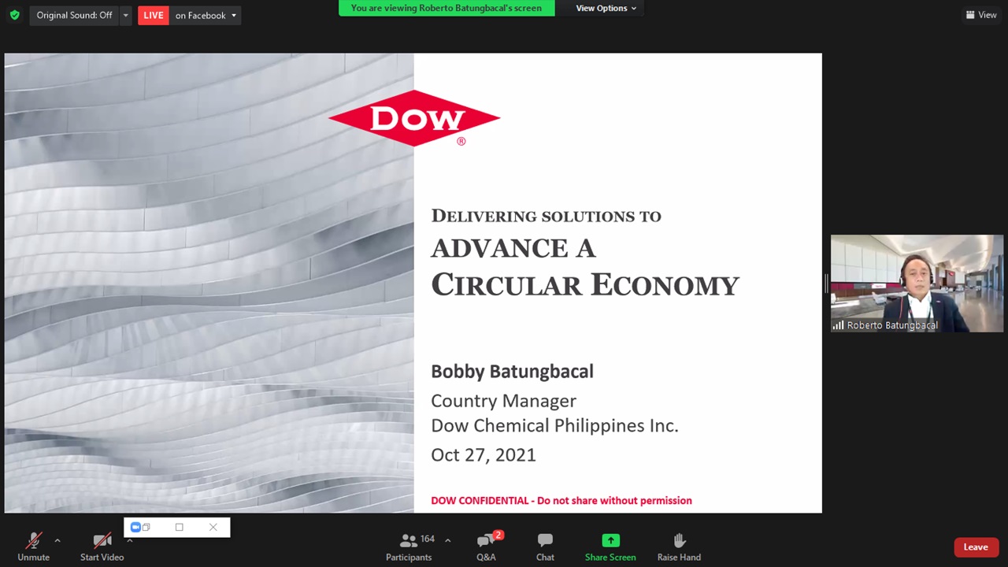Open the Original Sound dropdown arrow
Viewport: 1008px width, 567px height.
(125, 15)
